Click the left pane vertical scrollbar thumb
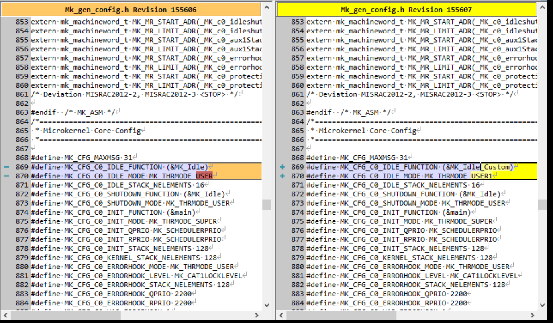The height and width of the screenshot is (323, 553). coord(267,204)
